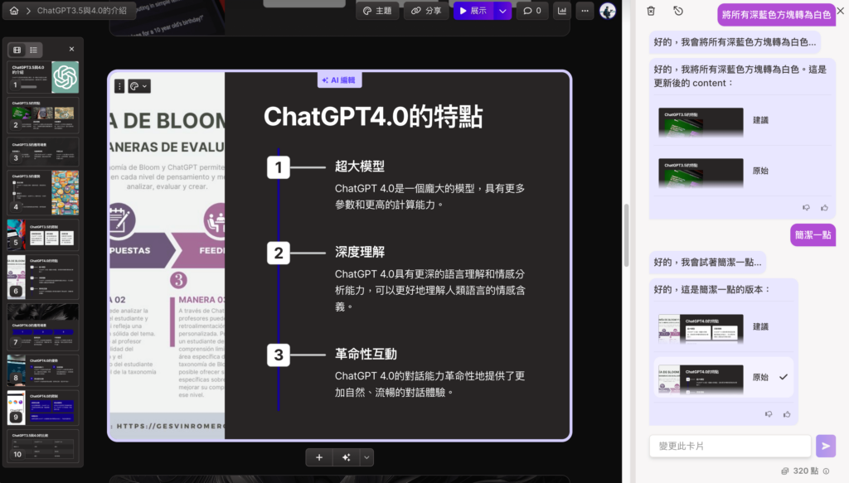The image size is (849, 483).
Task: Open the top bar overflow menu
Action: click(585, 11)
